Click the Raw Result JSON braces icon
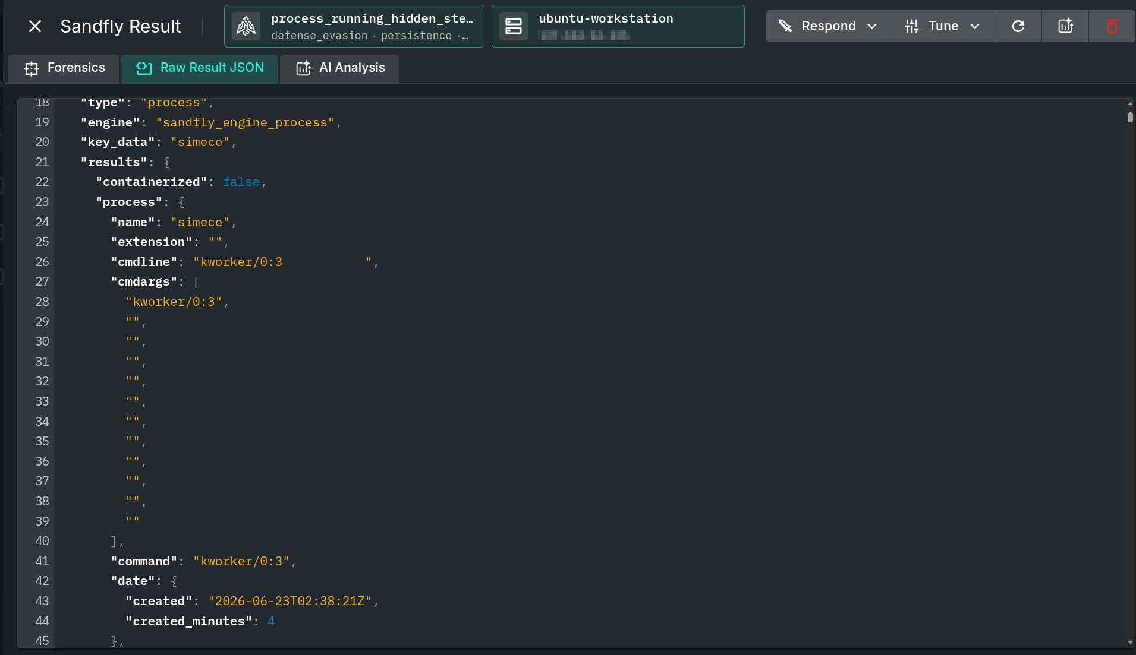1136x655 pixels. (x=144, y=68)
